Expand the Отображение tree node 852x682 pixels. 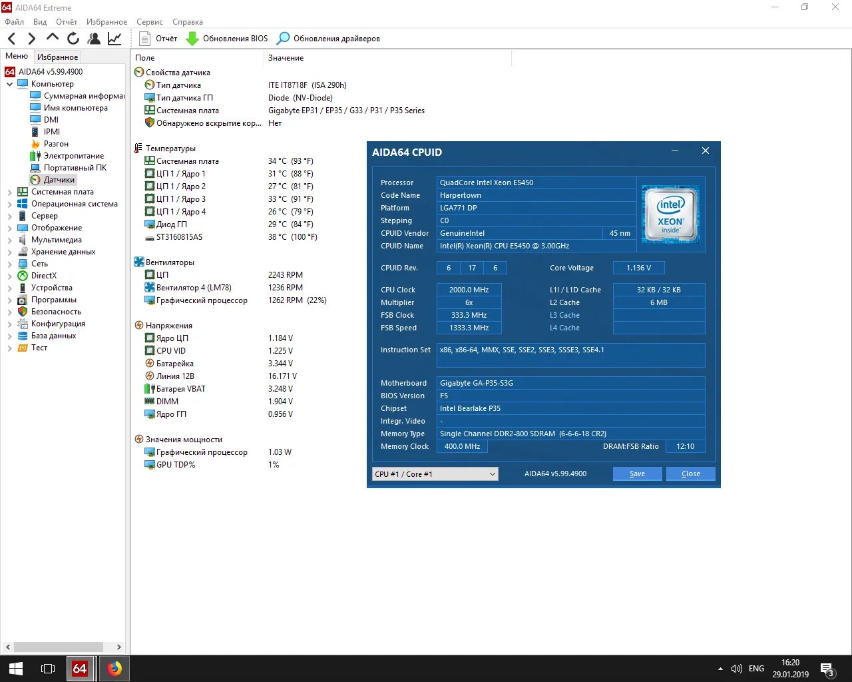(x=10, y=228)
